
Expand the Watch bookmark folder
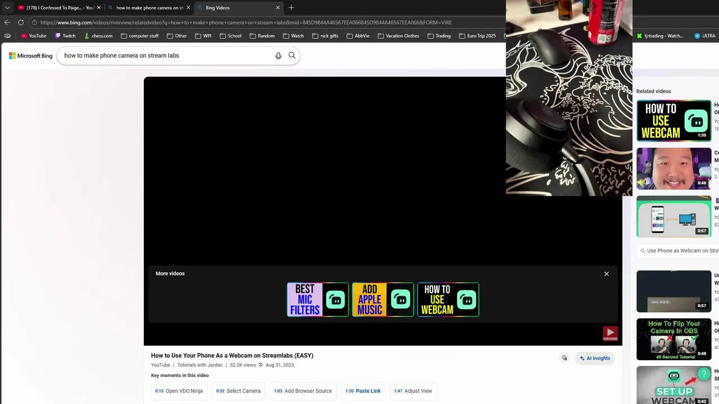(293, 36)
